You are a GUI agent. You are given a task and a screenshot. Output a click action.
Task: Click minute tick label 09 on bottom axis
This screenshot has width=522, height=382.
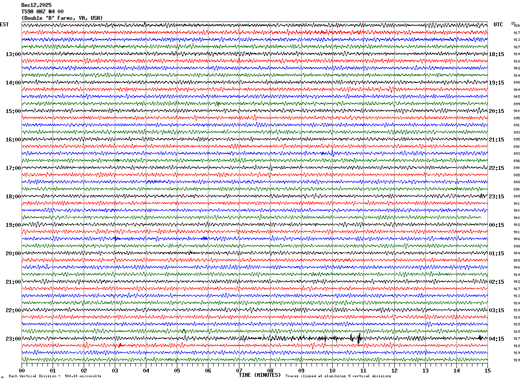coord(301,370)
